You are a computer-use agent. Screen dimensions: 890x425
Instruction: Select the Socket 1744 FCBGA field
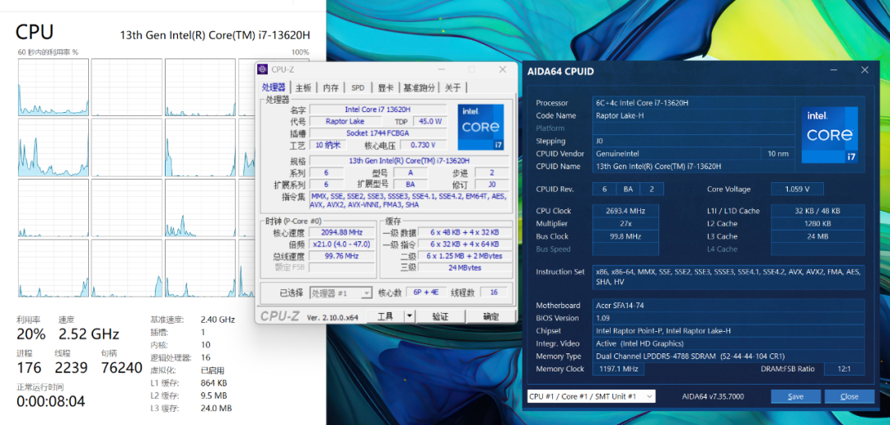pos(377,133)
